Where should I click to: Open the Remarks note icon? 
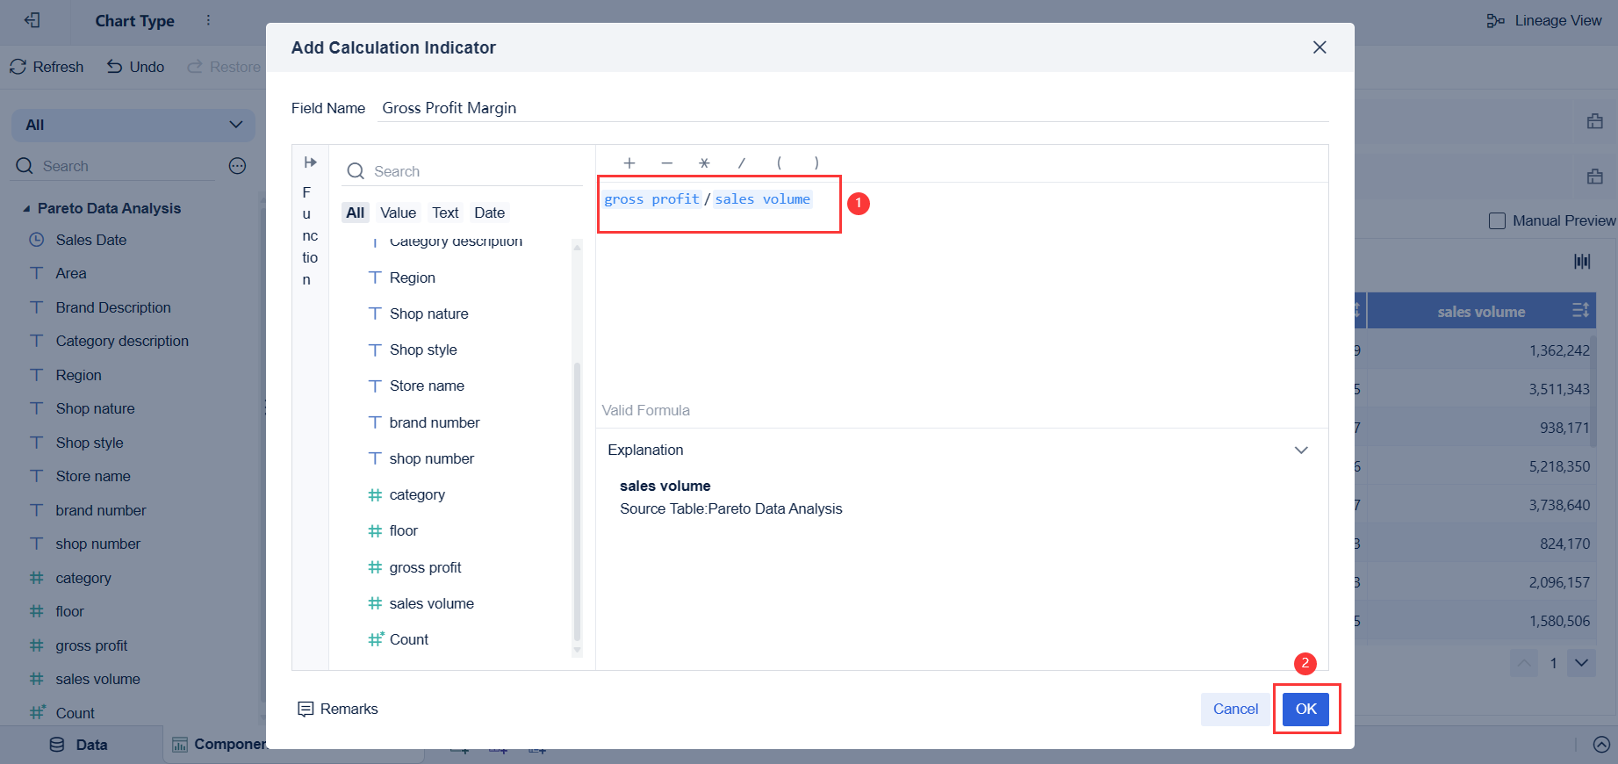306,710
